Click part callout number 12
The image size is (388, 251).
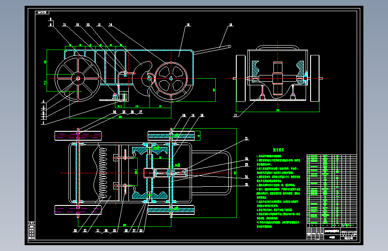point(88,25)
